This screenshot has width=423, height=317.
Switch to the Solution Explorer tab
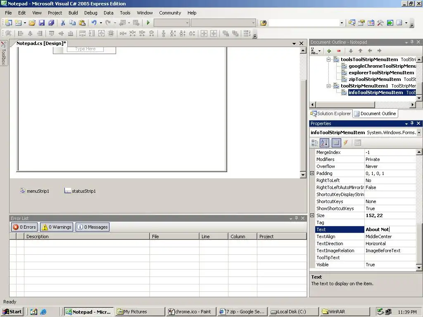330,114
